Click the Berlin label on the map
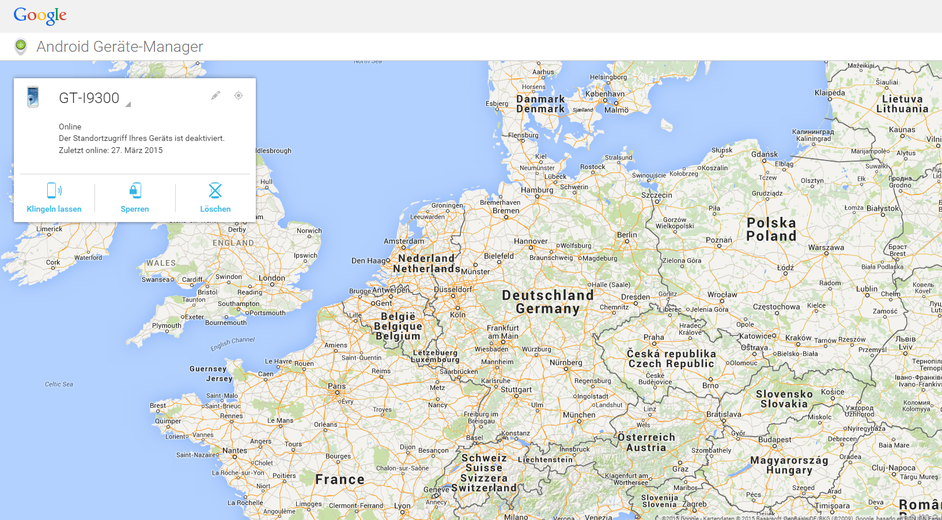Viewport: 942px width, 520px height. (x=627, y=235)
